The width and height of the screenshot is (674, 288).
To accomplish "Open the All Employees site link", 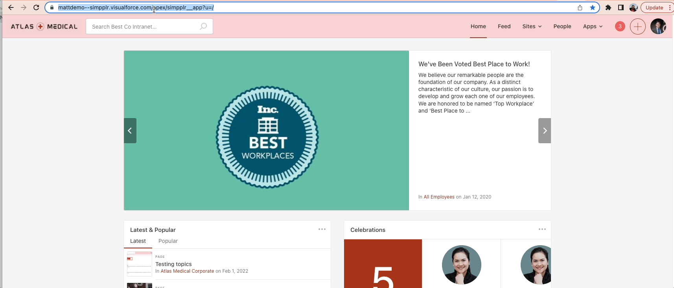I will click(x=439, y=197).
